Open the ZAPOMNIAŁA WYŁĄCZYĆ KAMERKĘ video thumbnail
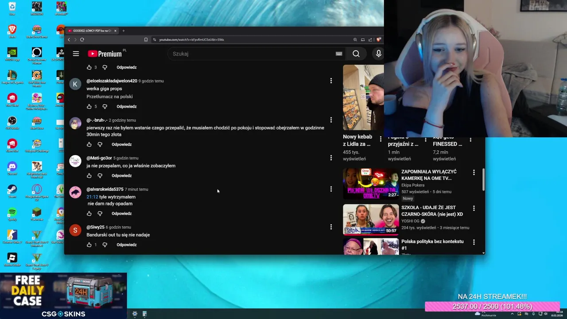This screenshot has width=567, height=319. coord(371,183)
